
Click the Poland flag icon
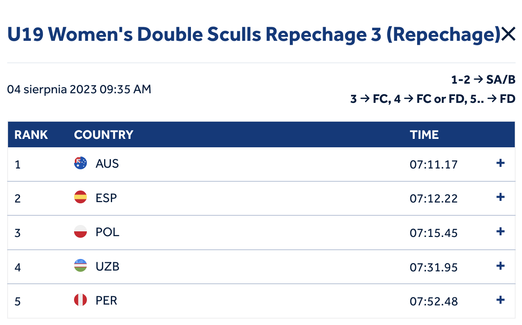80,232
